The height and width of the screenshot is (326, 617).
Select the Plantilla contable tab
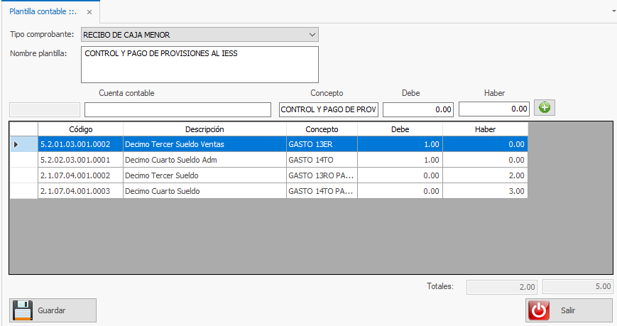pyautogui.click(x=41, y=12)
